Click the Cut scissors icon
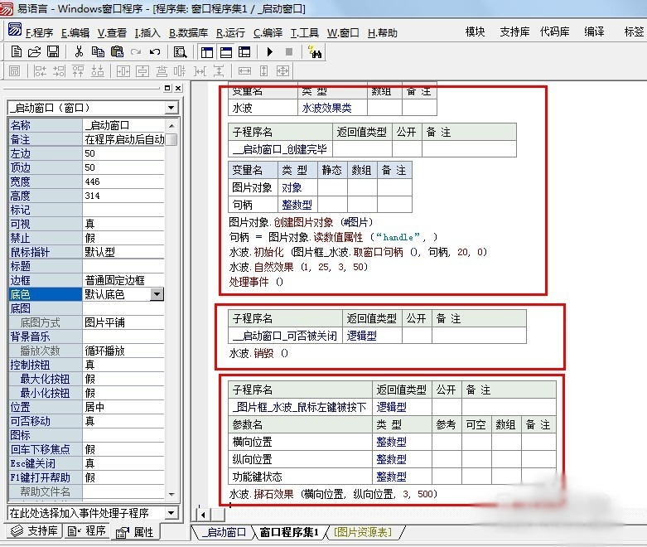The height and width of the screenshot is (547, 647). click(x=79, y=51)
